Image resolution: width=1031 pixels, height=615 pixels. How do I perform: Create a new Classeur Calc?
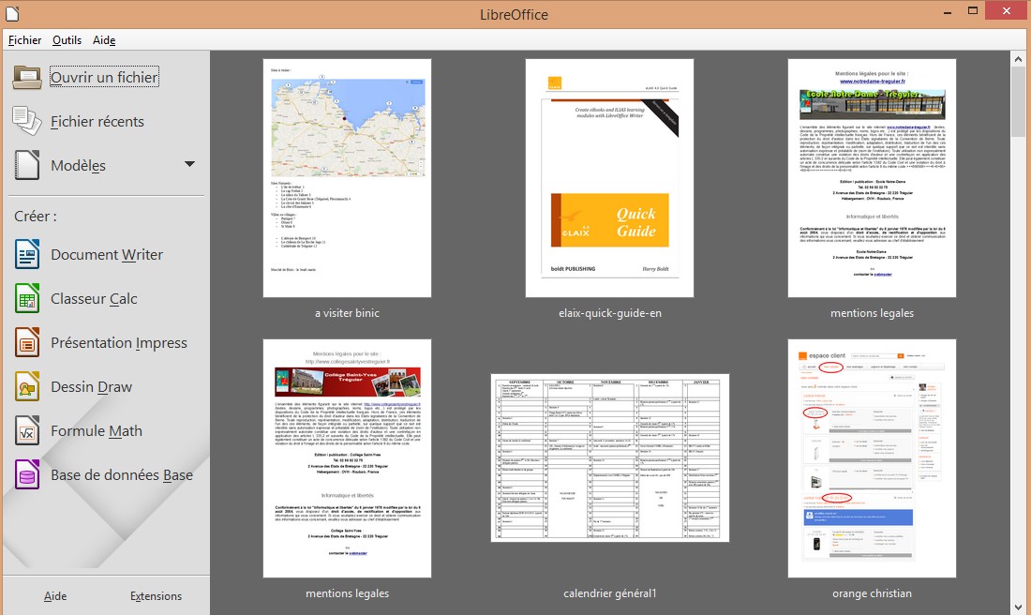(x=94, y=299)
